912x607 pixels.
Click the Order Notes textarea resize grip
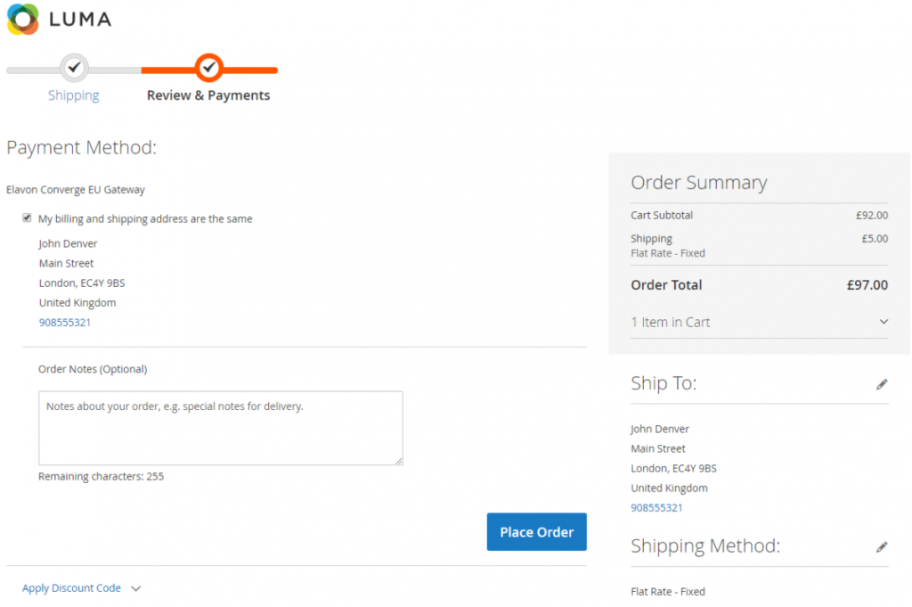(399, 462)
